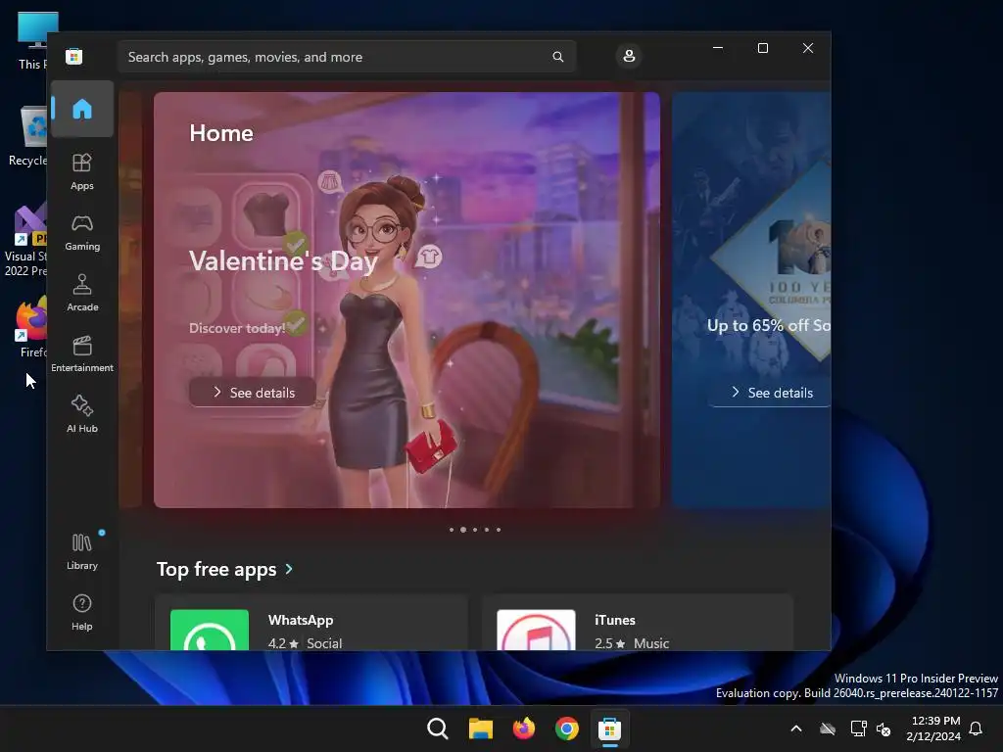Click the muted volume tray icon
This screenshot has width=1003, height=752.
tap(884, 728)
